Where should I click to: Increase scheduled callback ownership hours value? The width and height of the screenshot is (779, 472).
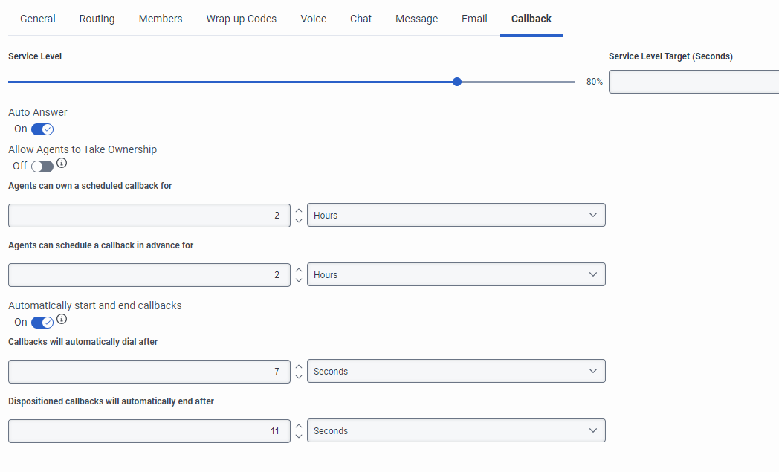tap(299, 210)
